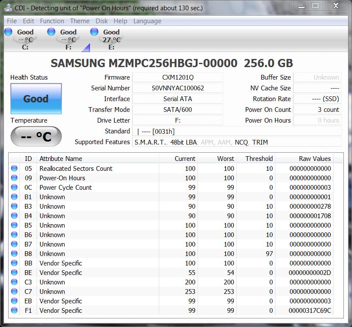
Task: Click status orb in the B7 row
Action: [x=14, y=244]
